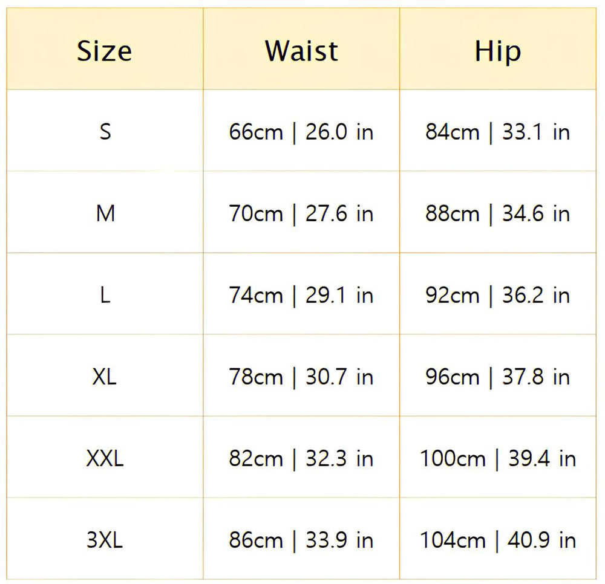
Task: Select the XXL size cell
Action: (105, 458)
